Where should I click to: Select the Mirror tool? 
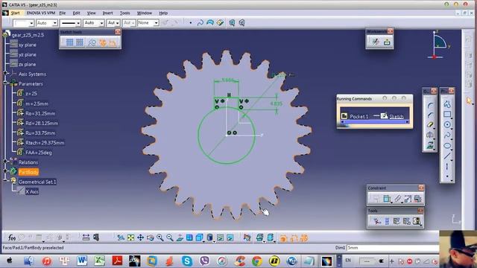pyautogui.click(x=430, y=135)
